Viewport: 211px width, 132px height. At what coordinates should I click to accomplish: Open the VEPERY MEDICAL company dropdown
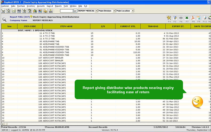[x=96, y=11]
